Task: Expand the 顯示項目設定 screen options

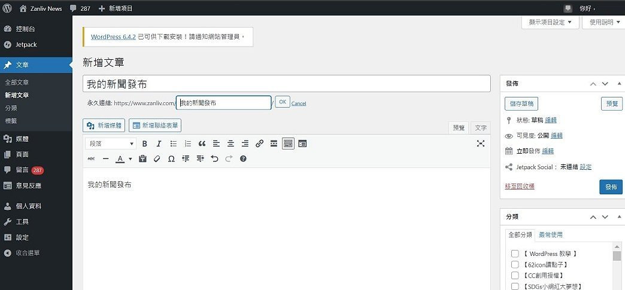Action: 550,22
